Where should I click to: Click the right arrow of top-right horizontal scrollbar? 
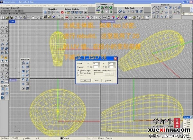tap(189, 13)
